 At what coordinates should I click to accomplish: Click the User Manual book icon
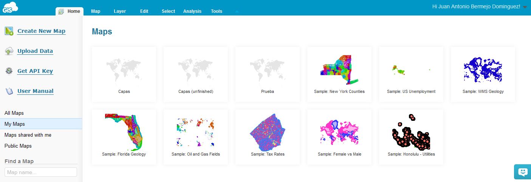click(9, 91)
